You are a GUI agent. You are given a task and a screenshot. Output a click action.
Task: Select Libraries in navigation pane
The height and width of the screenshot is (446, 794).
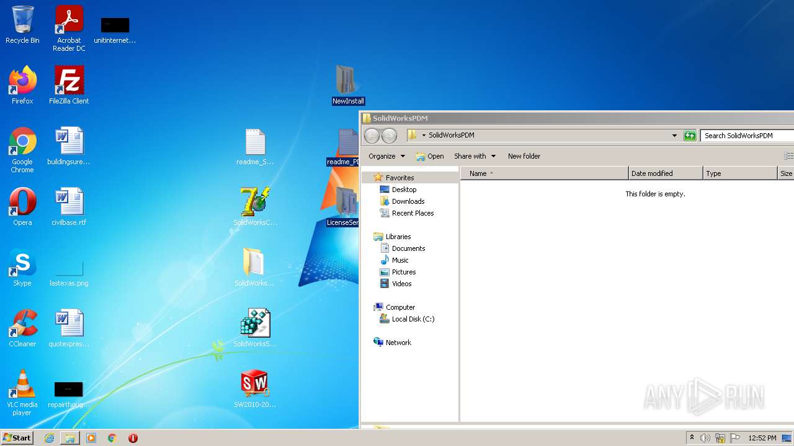point(398,237)
